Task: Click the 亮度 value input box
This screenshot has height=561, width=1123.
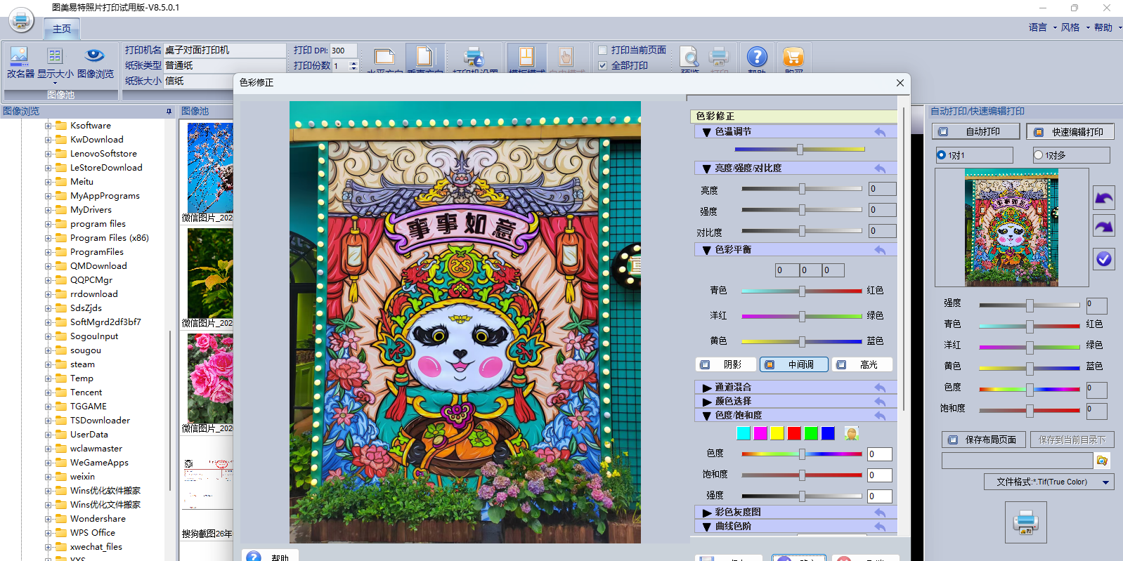Action: tap(882, 189)
